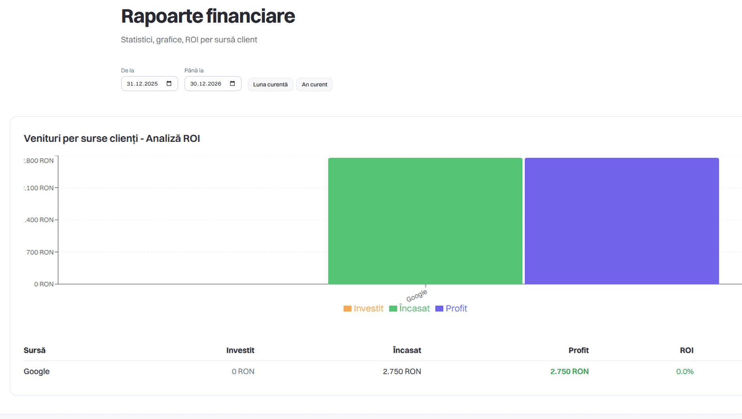This screenshot has width=742, height=419.
Task: Toggle the orange Investit legend entry
Action: click(363, 308)
